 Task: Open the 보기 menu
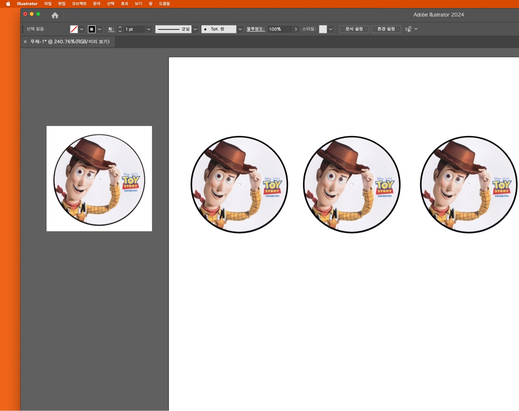point(138,4)
